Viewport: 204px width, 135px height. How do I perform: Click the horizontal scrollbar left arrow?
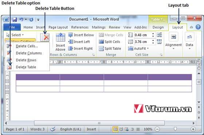[x=6, y=123]
